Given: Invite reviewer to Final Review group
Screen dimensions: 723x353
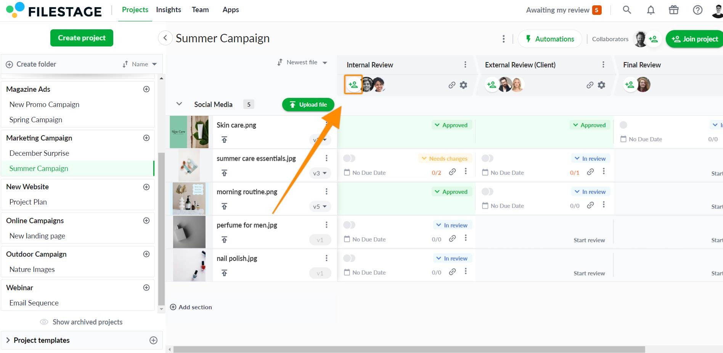Looking at the screenshot, I should pos(630,85).
